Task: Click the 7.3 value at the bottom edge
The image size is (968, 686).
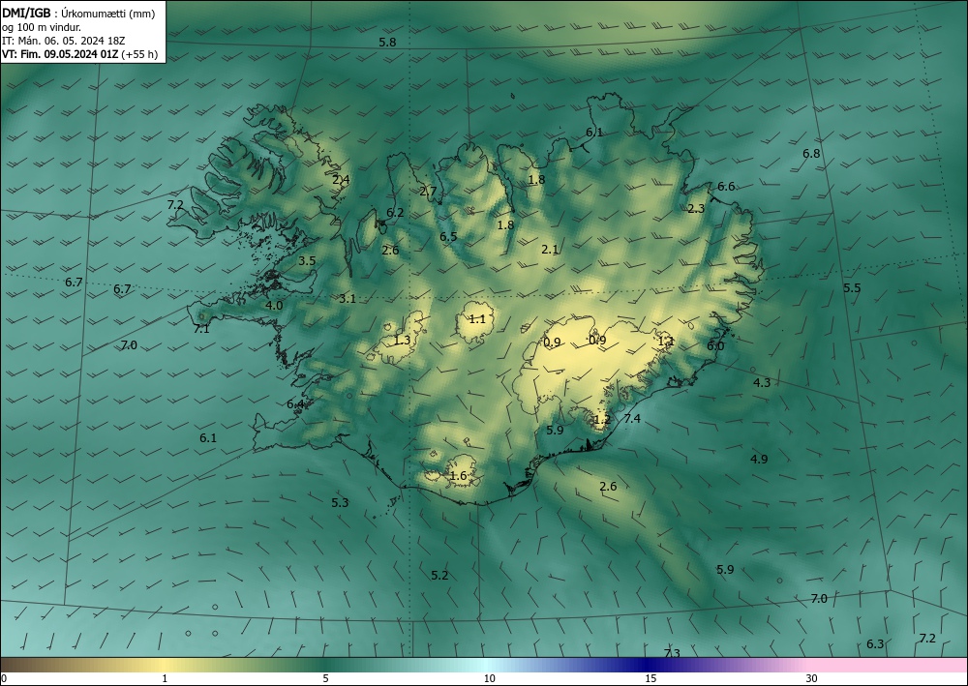Action: [672, 653]
